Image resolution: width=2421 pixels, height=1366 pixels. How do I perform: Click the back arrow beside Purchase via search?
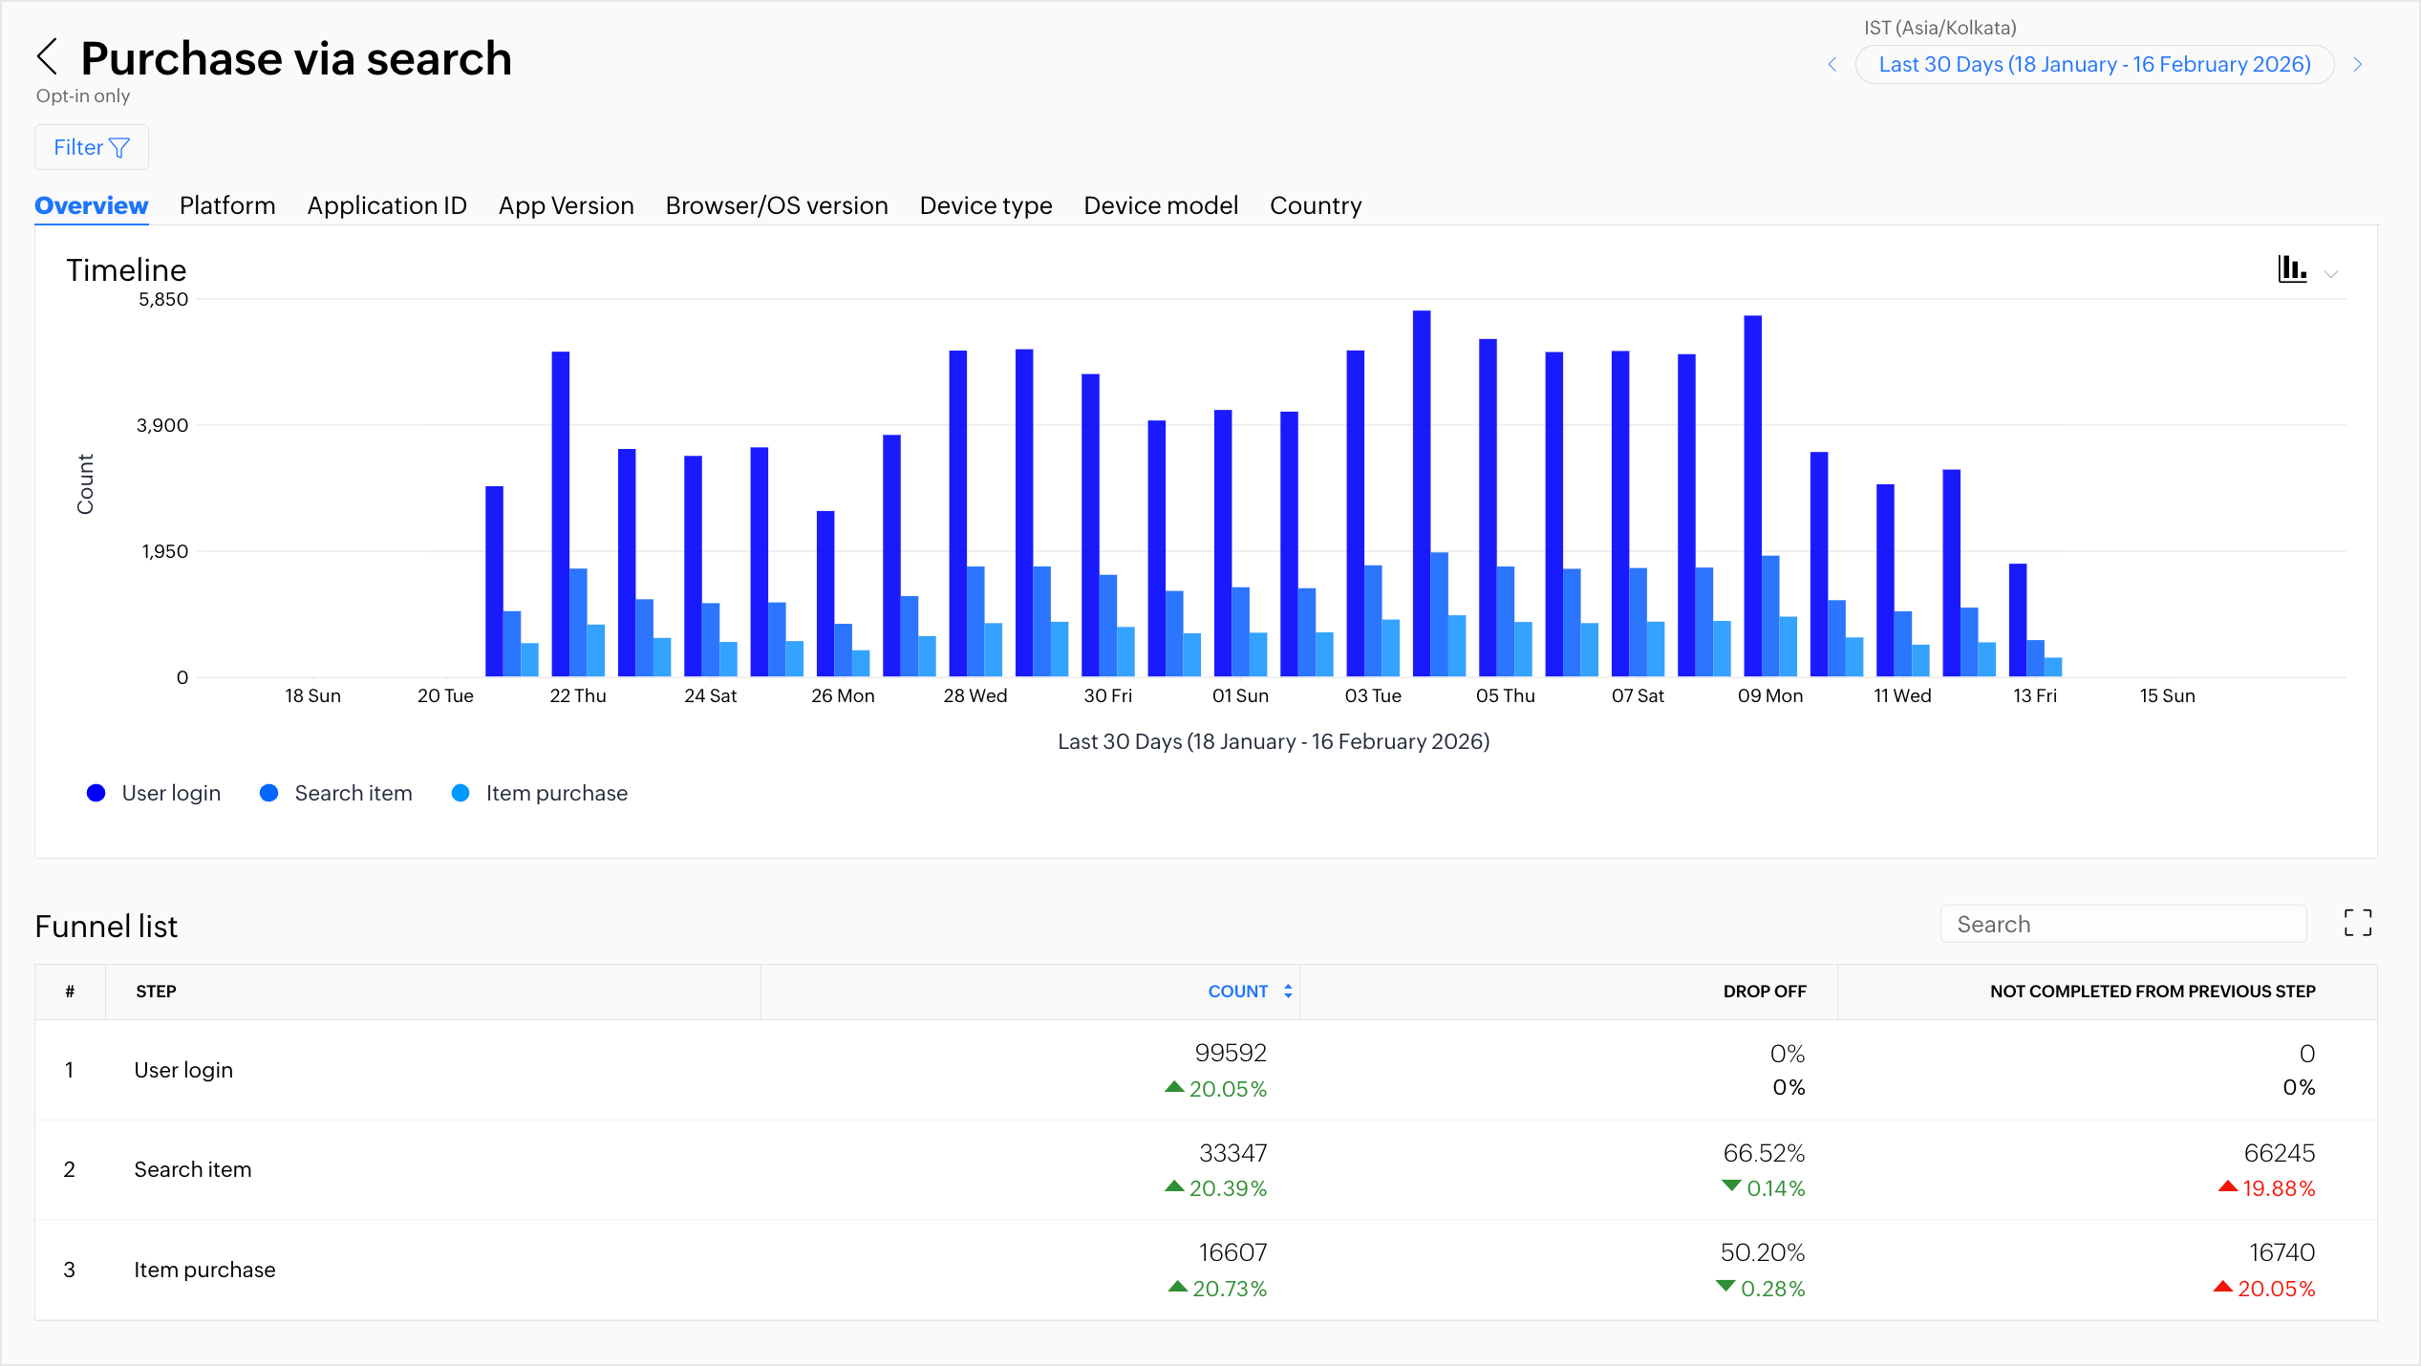[48, 57]
